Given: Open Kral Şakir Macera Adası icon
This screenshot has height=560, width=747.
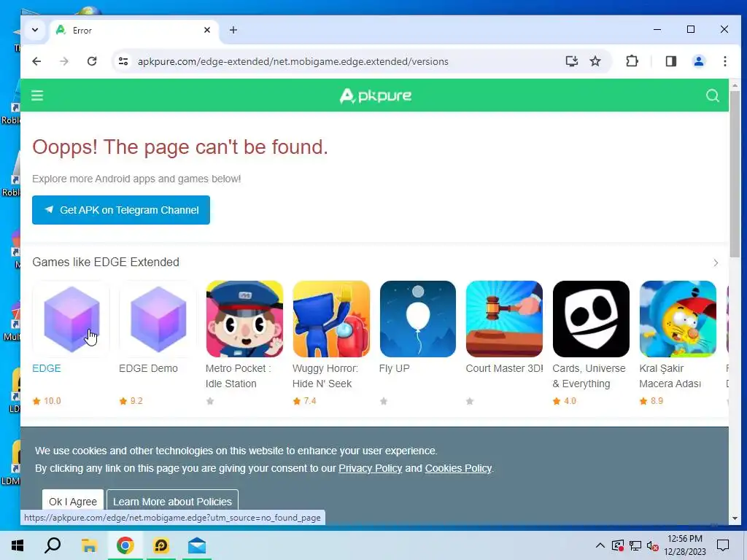Looking at the screenshot, I should coord(678,319).
